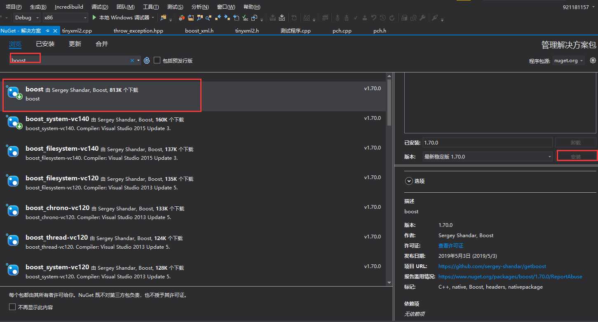Open the 分析(N) analyze menu

tap(200, 7)
